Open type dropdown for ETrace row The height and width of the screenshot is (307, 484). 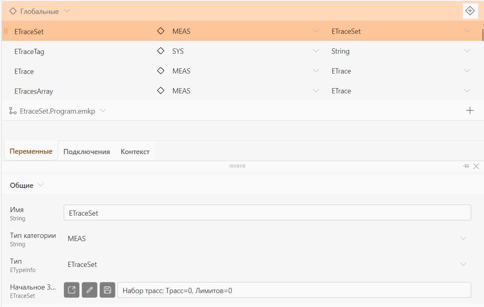click(467, 71)
